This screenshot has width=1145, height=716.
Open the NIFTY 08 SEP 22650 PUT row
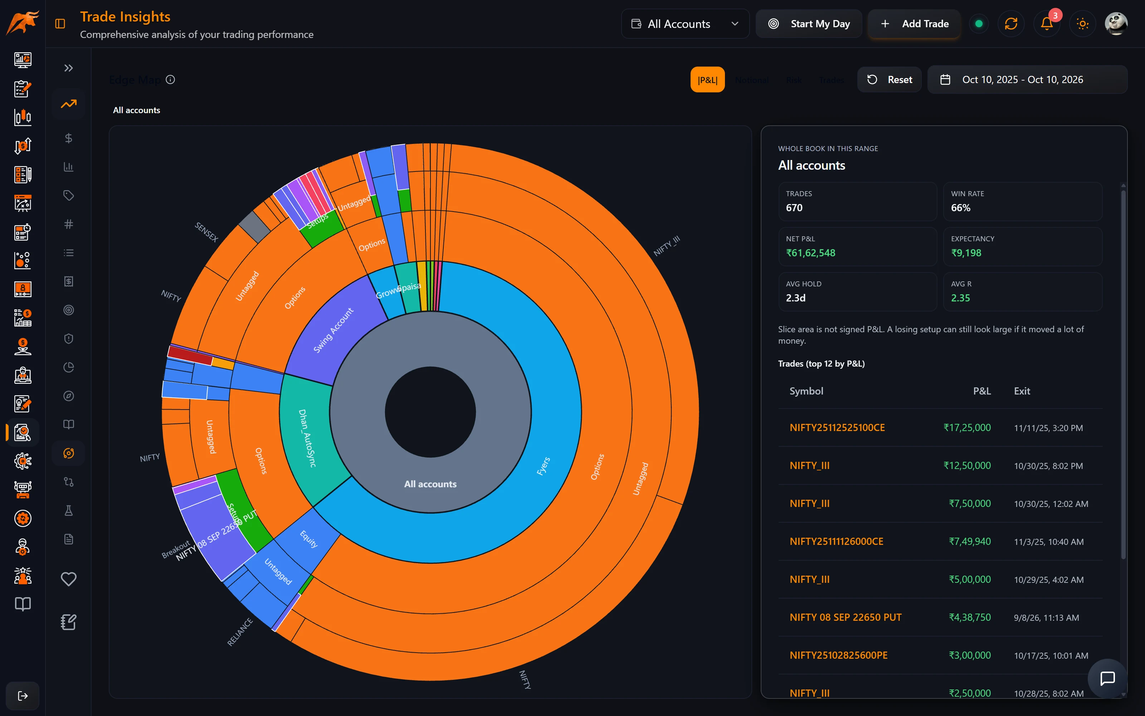940,617
